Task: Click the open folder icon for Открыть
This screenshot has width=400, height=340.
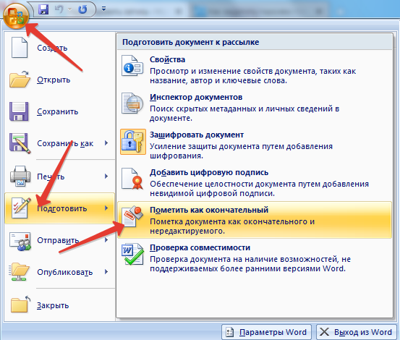Action: coord(20,80)
